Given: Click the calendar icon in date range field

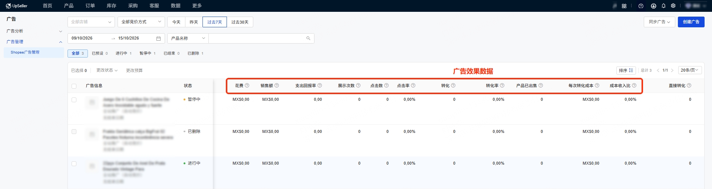Looking at the screenshot, I should 158,38.
